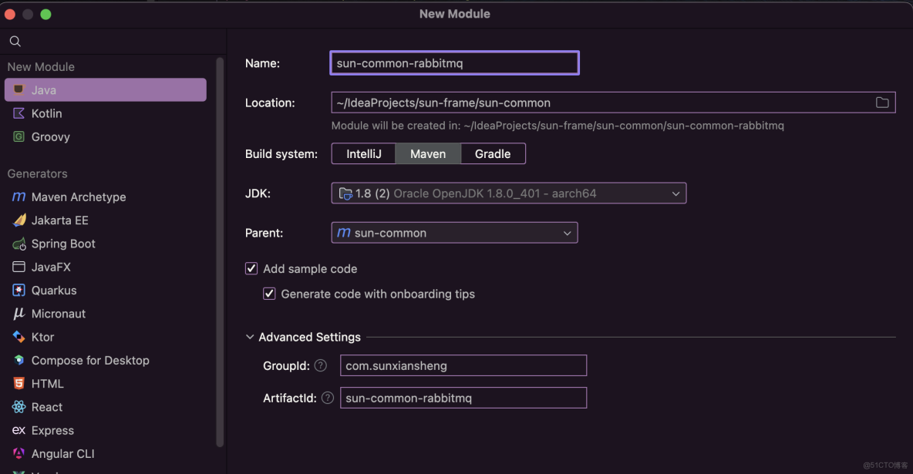The image size is (913, 474).
Task: Switch build system to Gradle
Action: click(x=493, y=153)
